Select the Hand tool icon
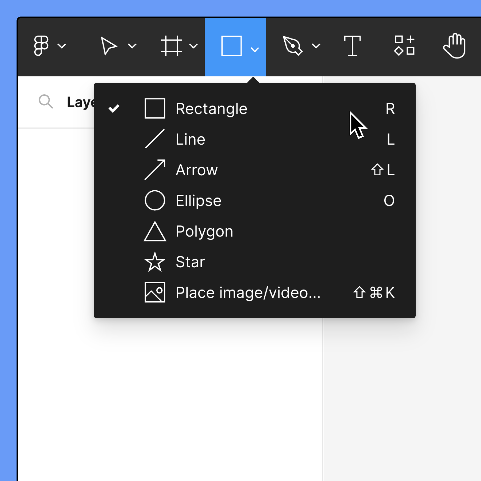Viewport: 481px width, 481px height. (454, 46)
